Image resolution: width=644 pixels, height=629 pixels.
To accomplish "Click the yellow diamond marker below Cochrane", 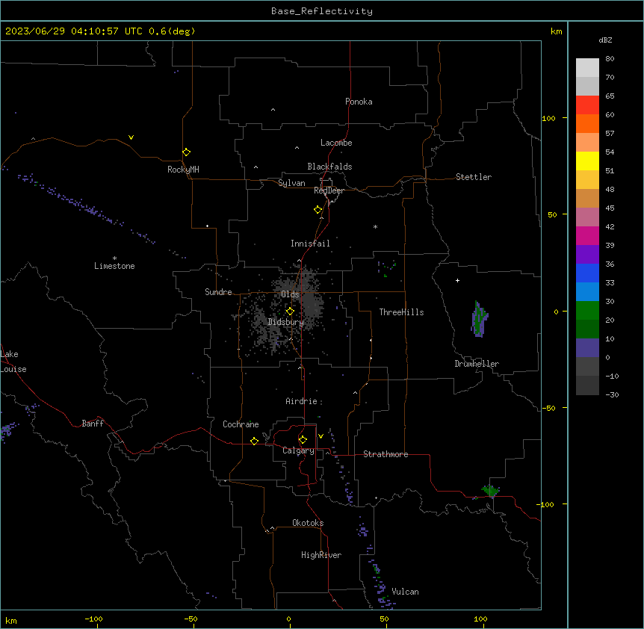I will 254,441.
